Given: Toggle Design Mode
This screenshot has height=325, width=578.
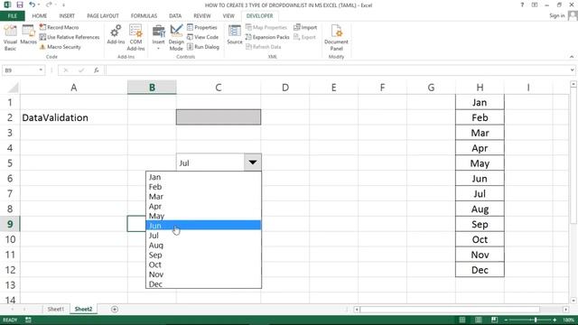Looking at the screenshot, I should (176, 38).
